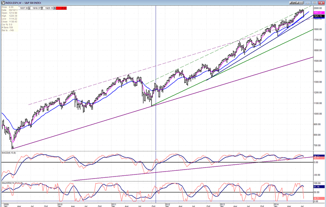Click the 1000.00 price axis label
Screen dimensions: 326x207
pos(318,113)
